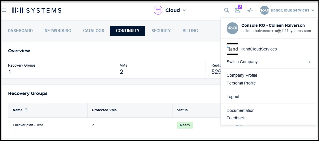This screenshot has height=141, width=319.
Task: Expand the Switch Company submenu
Action: (309, 62)
